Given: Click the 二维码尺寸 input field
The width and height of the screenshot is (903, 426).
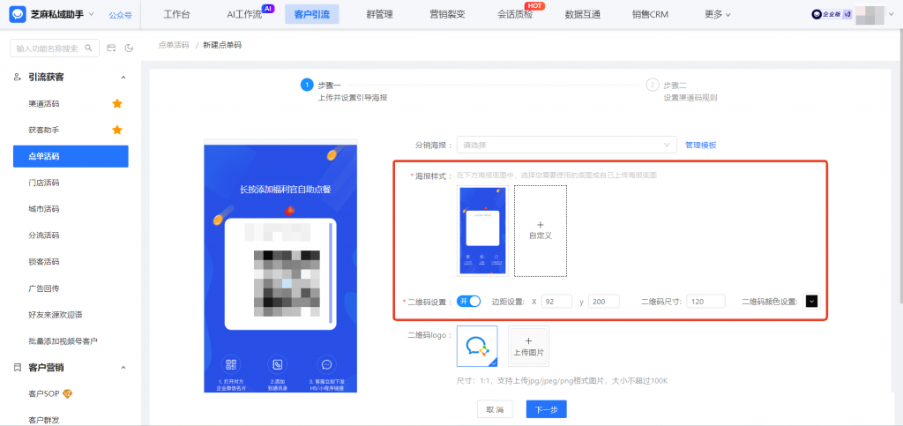Looking at the screenshot, I should [x=706, y=301].
